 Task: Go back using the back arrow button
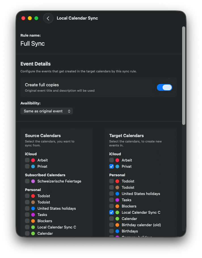pos(48,18)
